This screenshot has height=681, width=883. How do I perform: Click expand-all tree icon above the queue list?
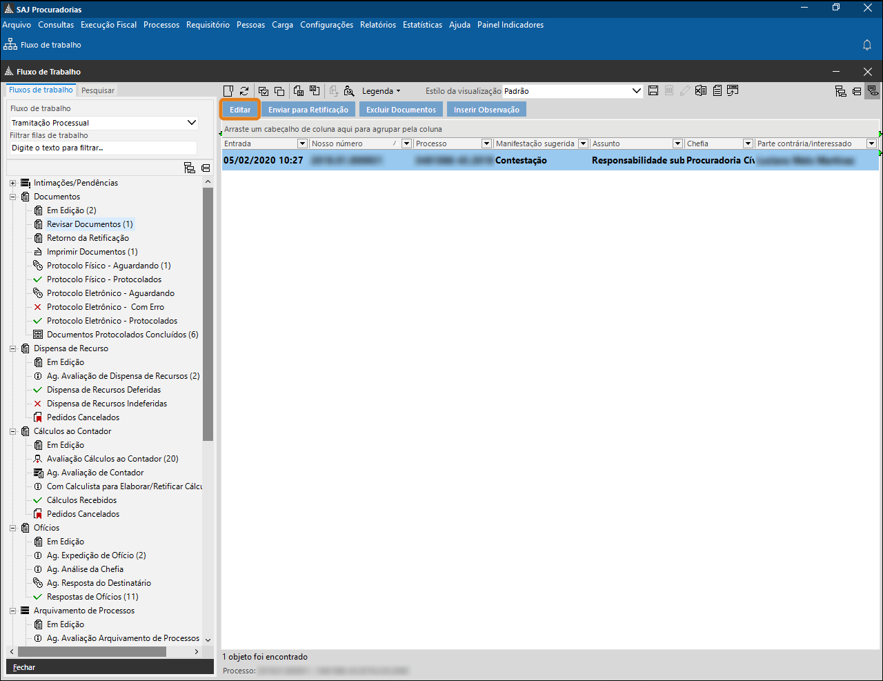click(x=190, y=168)
